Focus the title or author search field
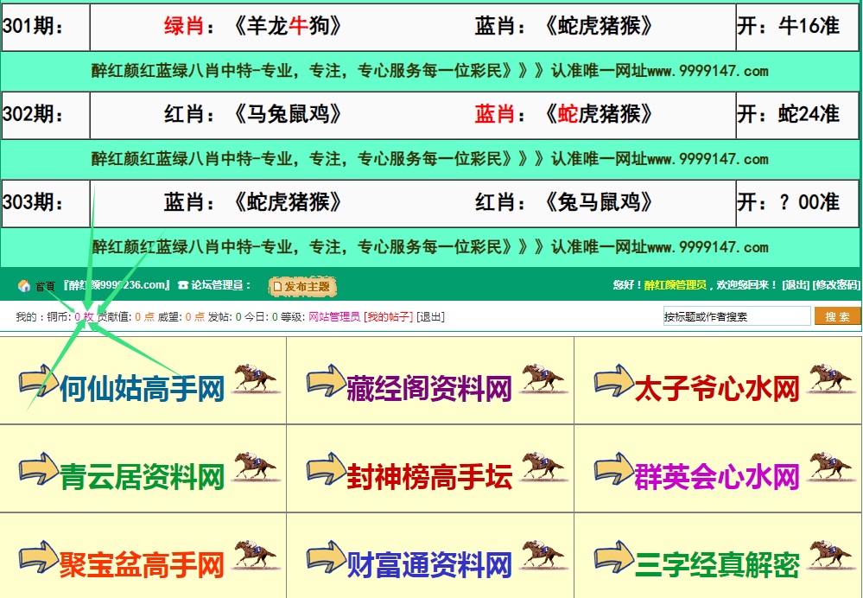This screenshot has width=863, height=598. (x=736, y=316)
